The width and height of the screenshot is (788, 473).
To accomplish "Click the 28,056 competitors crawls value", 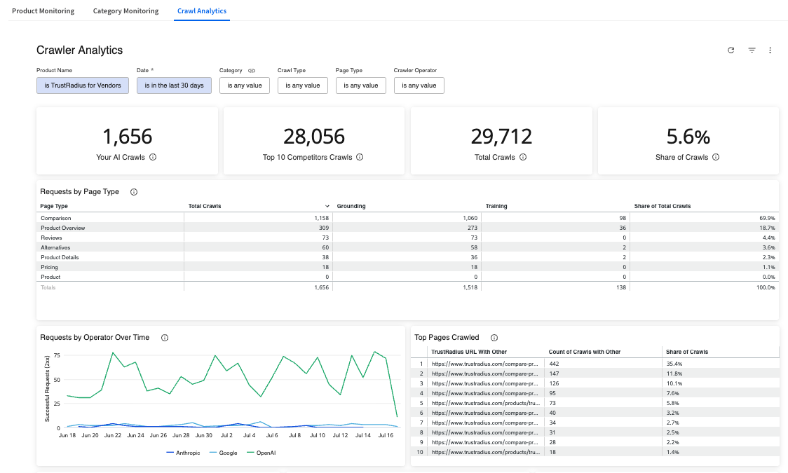I will tap(314, 137).
